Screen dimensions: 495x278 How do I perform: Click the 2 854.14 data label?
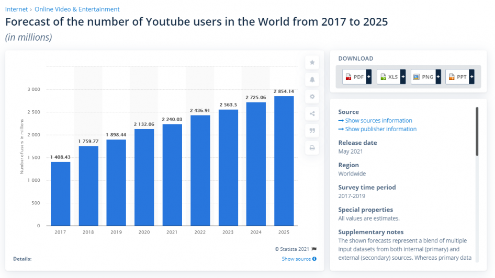click(284, 91)
